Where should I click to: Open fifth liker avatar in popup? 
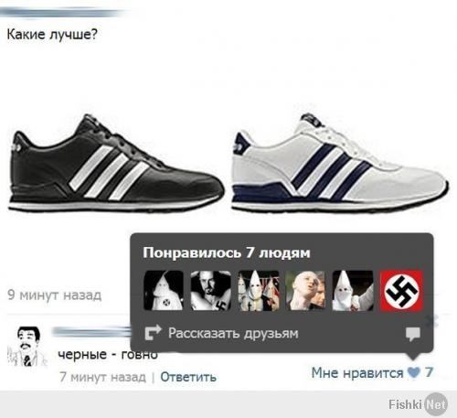353,290
